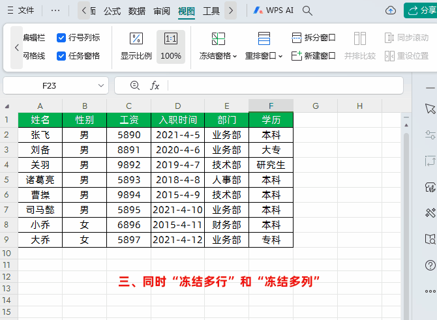Click the 冻结窗格 freeze panes icon
Image resolution: width=437 pixels, height=320 pixels.
coord(218,38)
